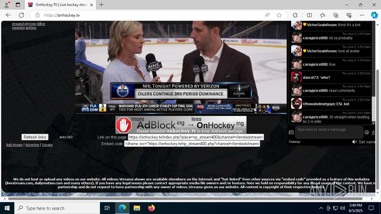Image resolution: width=381 pixels, height=214 pixels.
Task: Click danrat73's chat avatar
Action: tap(296, 77)
